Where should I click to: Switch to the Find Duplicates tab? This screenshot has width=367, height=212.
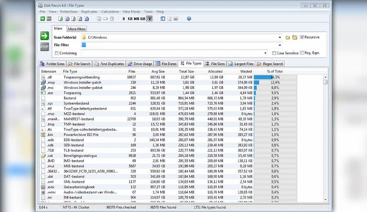click(109, 64)
